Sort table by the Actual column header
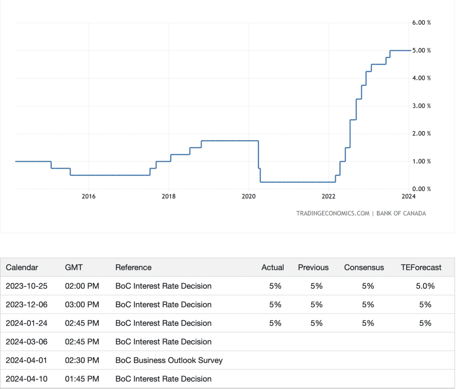The width and height of the screenshot is (456, 389). tap(272, 267)
